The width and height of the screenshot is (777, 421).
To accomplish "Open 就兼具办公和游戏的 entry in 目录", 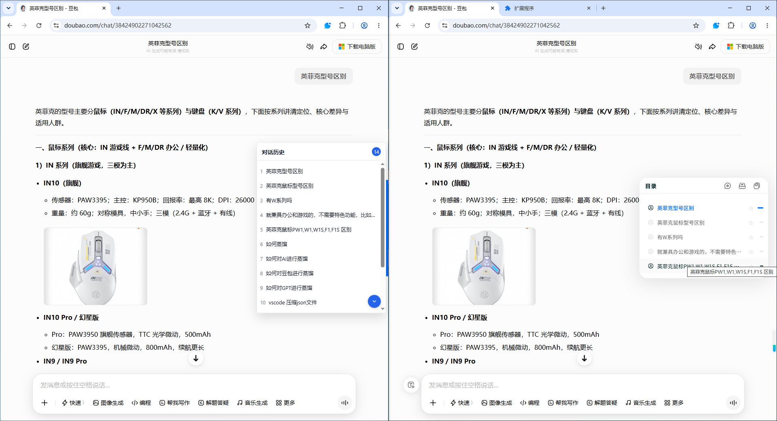I will pyautogui.click(x=699, y=252).
